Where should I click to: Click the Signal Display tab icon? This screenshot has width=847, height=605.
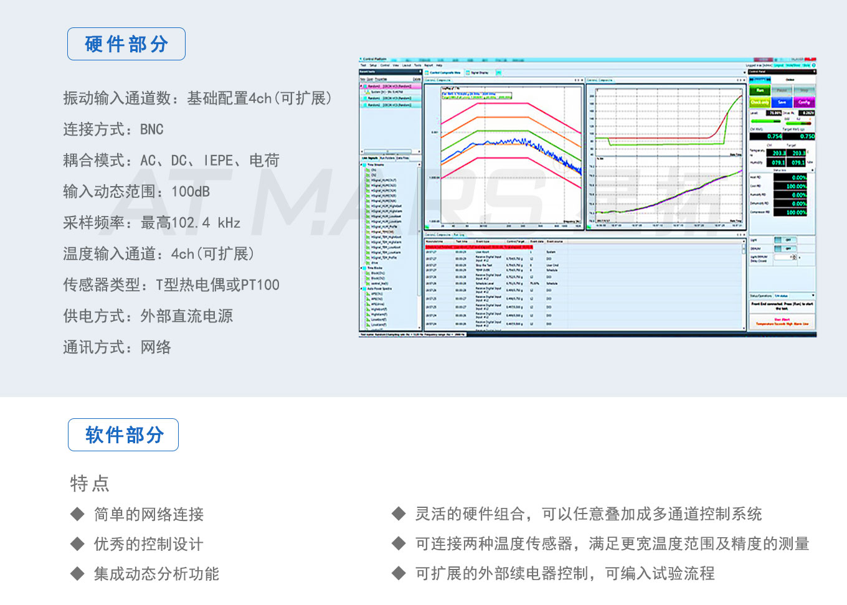click(x=468, y=73)
